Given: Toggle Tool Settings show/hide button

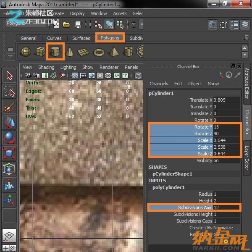Looking at the screenshot, I should [x=223, y=25].
